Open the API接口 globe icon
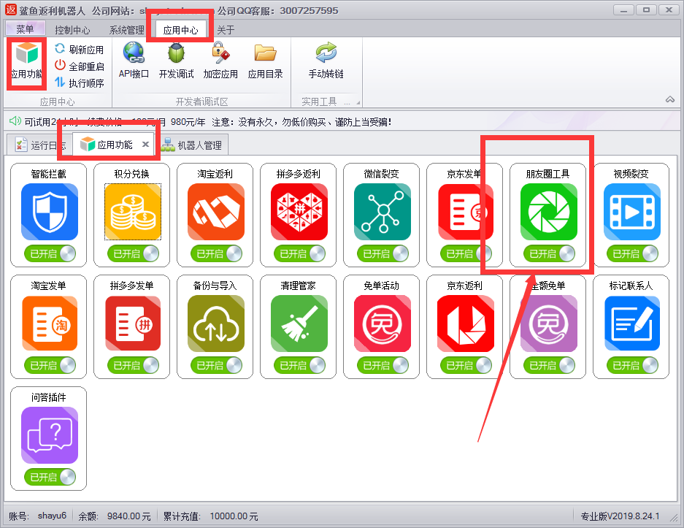This screenshot has width=684, height=528. [134, 53]
